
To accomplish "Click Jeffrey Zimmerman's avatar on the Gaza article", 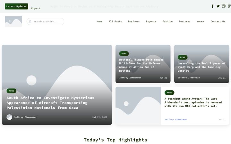I will pos(9,117).
